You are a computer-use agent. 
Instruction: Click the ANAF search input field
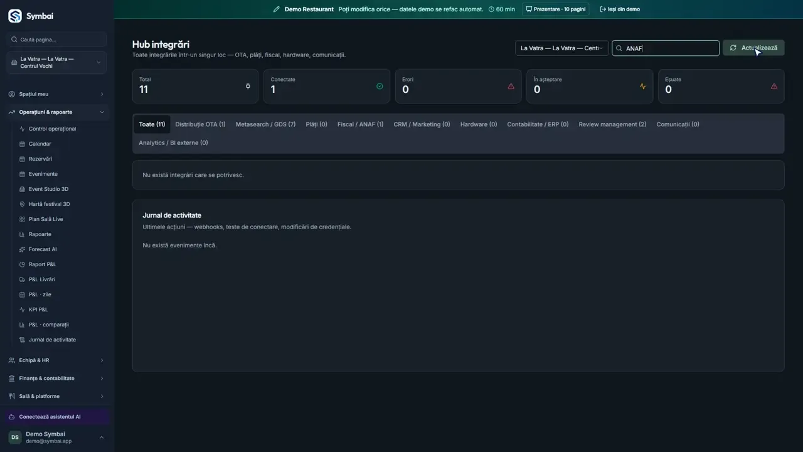pos(666,48)
